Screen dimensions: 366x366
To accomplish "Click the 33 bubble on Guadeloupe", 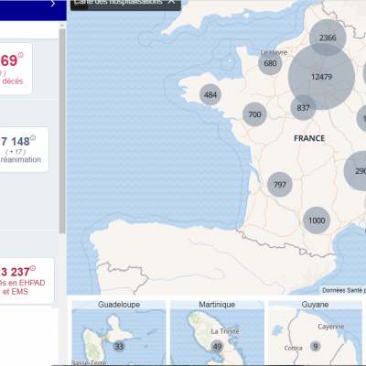I will 119,346.
